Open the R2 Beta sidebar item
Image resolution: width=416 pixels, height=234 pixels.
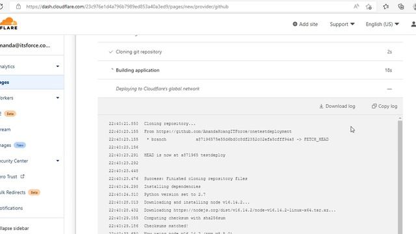[x=8, y=114]
